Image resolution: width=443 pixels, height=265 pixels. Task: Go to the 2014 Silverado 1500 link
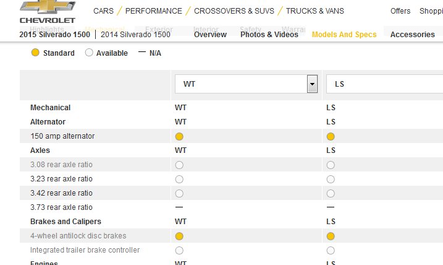coord(135,35)
